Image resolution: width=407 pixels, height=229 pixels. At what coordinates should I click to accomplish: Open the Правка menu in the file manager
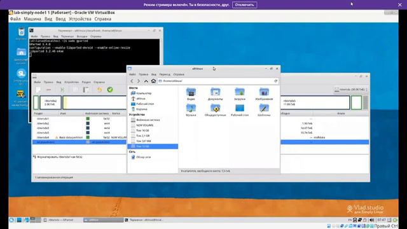click(143, 74)
